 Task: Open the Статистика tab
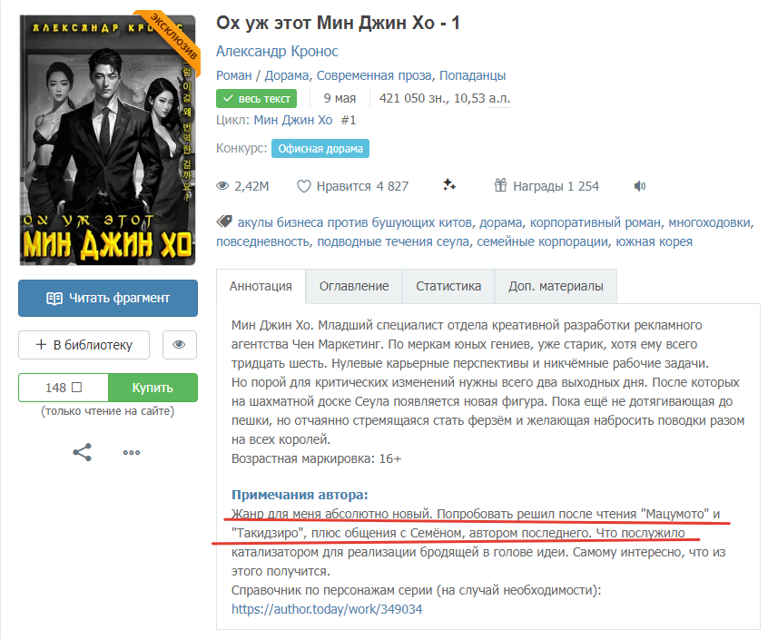[x=448, y=286]
